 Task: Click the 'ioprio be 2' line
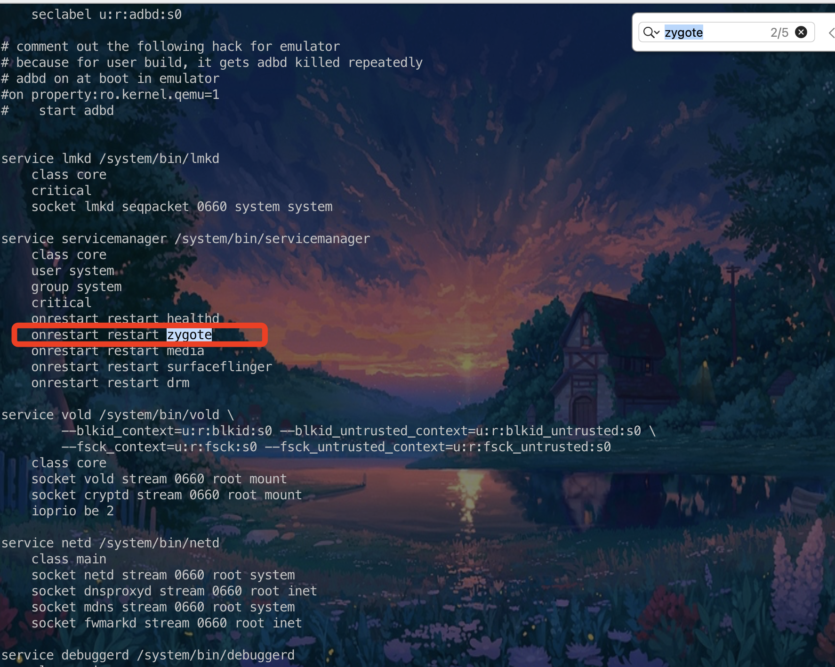click(x=72, y=511)
